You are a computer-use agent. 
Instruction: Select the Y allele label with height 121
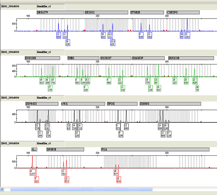click(x=37, y=180)
